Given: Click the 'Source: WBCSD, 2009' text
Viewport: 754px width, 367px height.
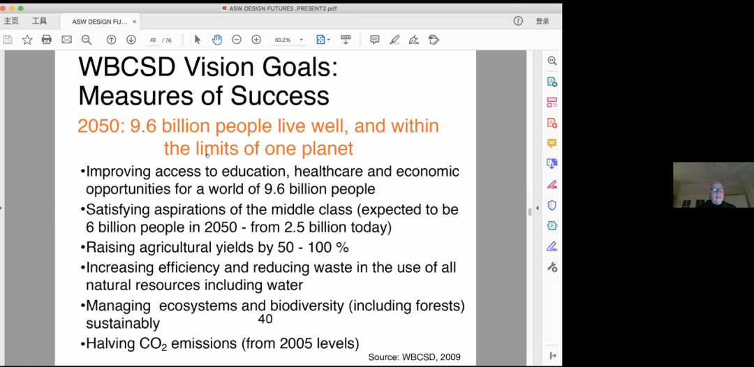Looking at the screenshot, I should pos(415,357).
